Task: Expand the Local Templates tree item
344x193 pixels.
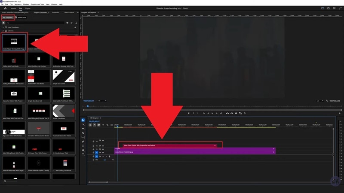Action: coord(3,27)
